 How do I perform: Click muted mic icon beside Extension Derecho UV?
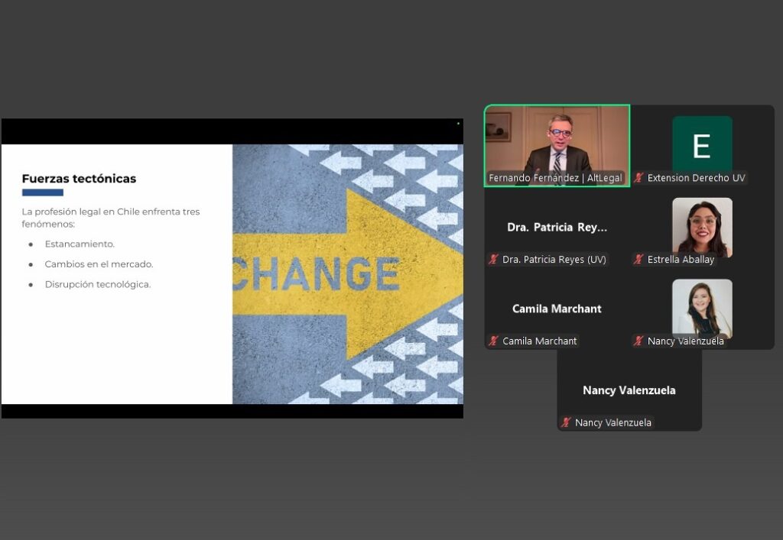click(638, 177)
